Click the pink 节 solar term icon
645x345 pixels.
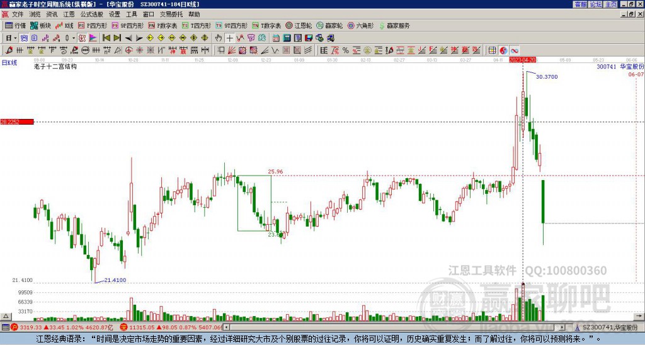[251, 38]
